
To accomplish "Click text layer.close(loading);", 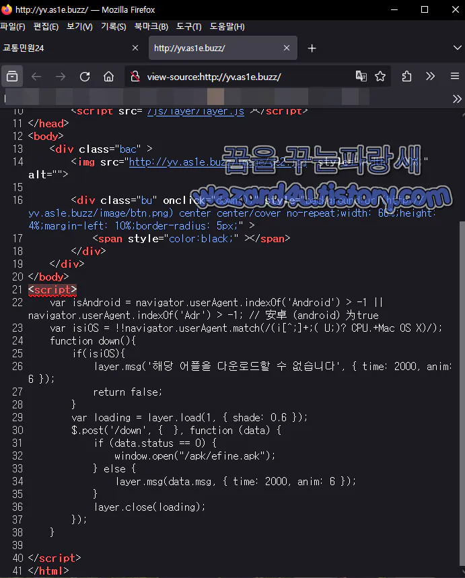I will tap(149, 507).
